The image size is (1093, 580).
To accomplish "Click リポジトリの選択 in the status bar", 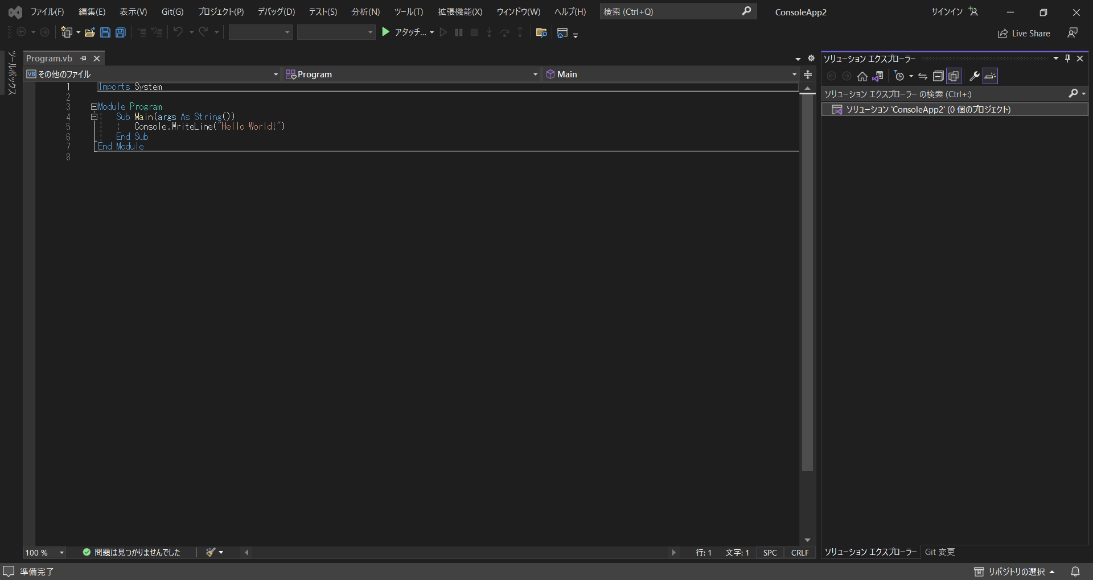I will coord(1017,571).
